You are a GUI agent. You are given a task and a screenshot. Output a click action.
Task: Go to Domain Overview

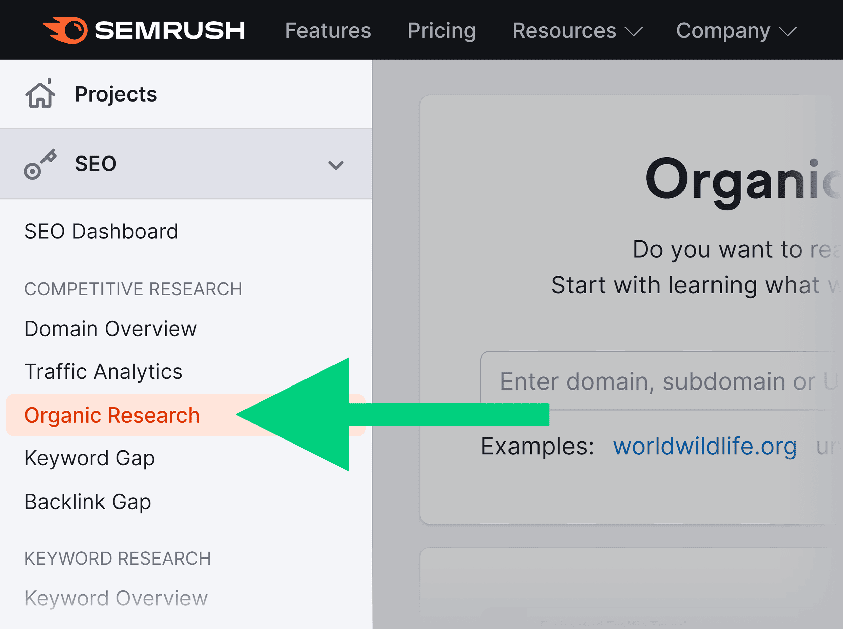pyautogui.click(x=110, y=328)
